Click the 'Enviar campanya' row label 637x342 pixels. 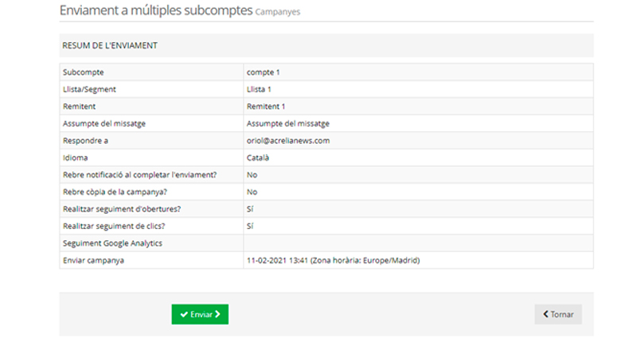point(93,260)
